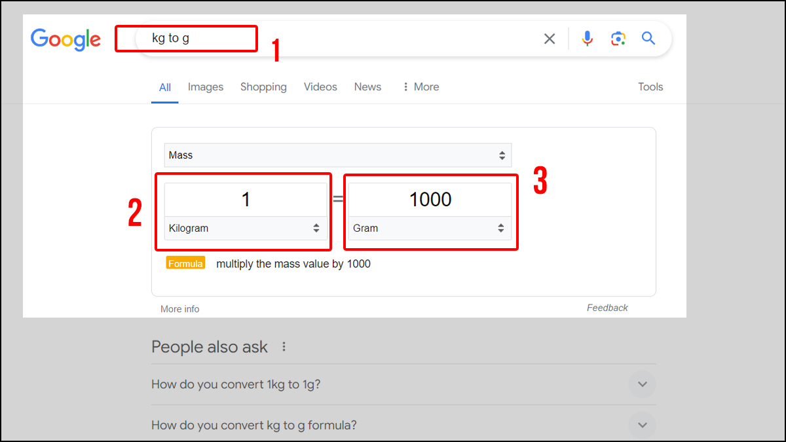Clear the search box text
The height and width of the screenshot is (442, 786).
(x=550, y=39)
